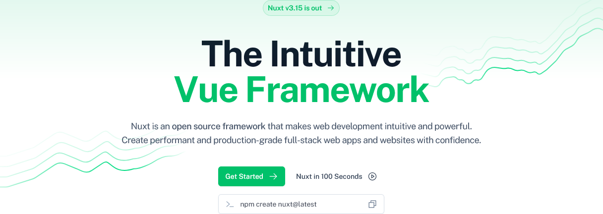Click the arrow icon in the Nuxt v3.15 badge
The height and width of the screenshot is (214, 603).
click(x=331, y=8)
